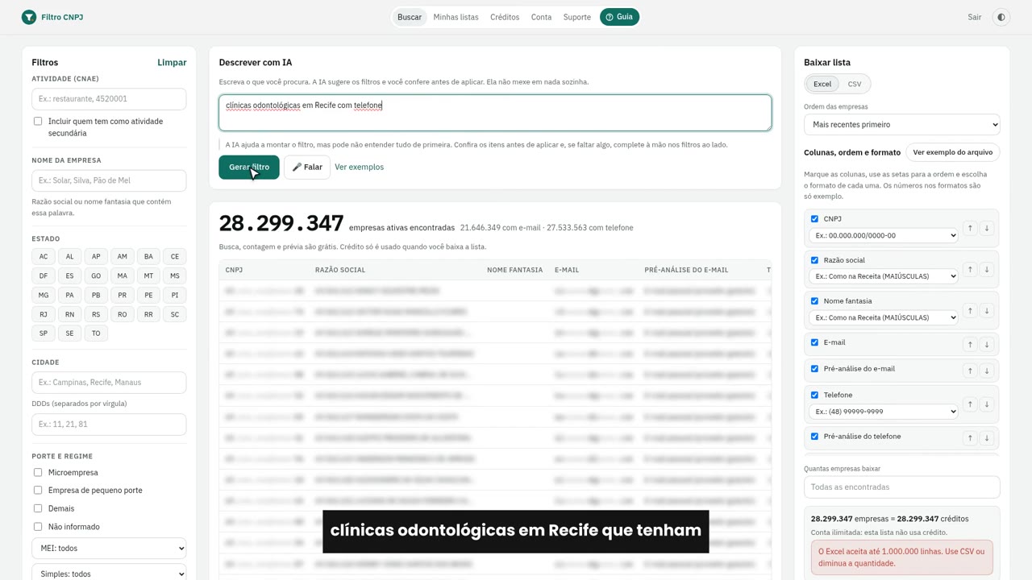Uncheck the E-mail column checkbox
The width and height of the screenshot is (1032, 580).
pos(814,342)
